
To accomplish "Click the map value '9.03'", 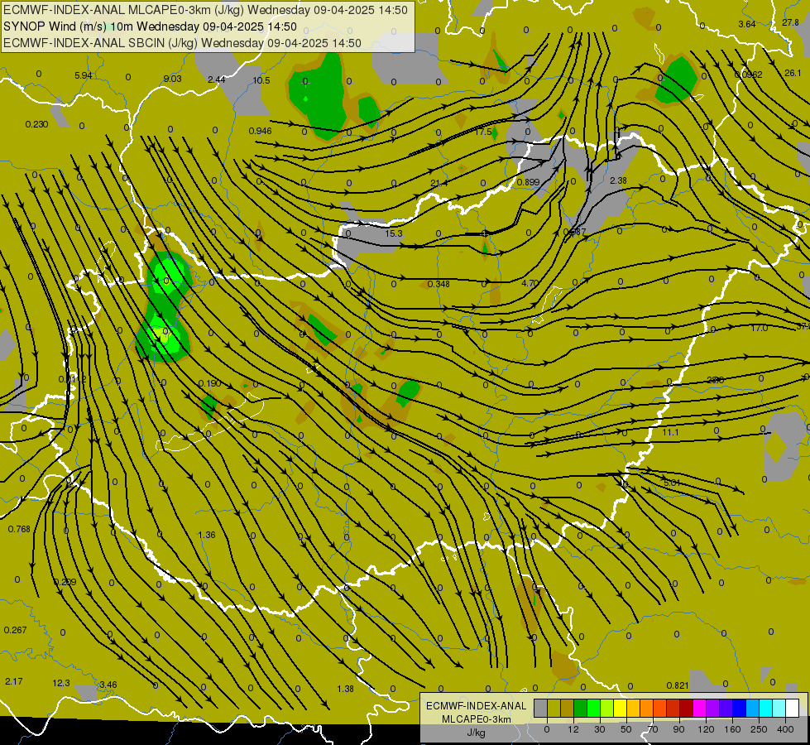I will coord(173,79).
